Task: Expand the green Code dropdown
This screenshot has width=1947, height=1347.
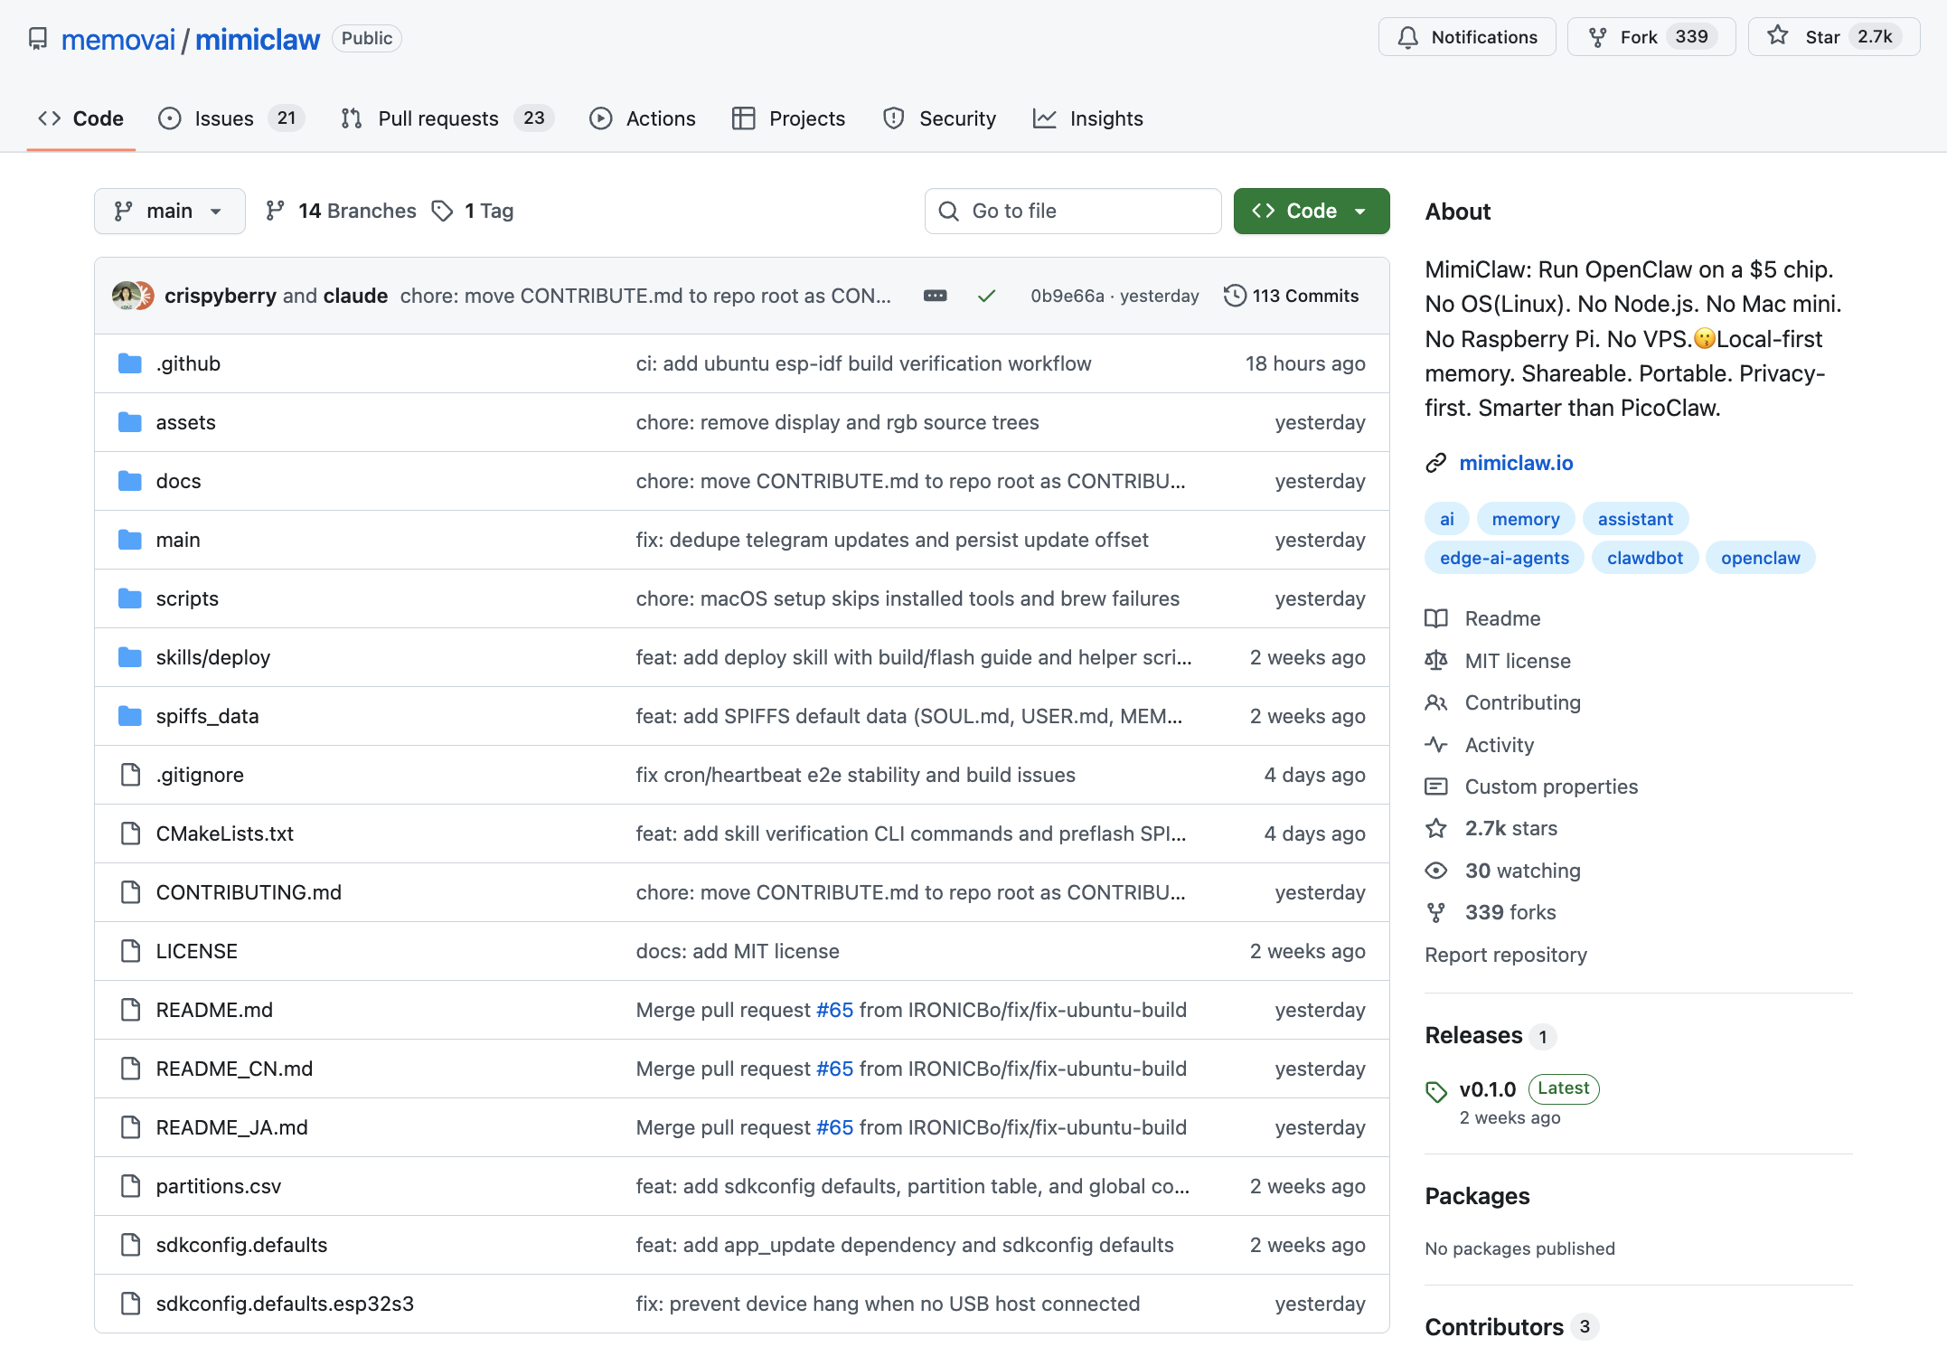Action: tap(1311, 211)
